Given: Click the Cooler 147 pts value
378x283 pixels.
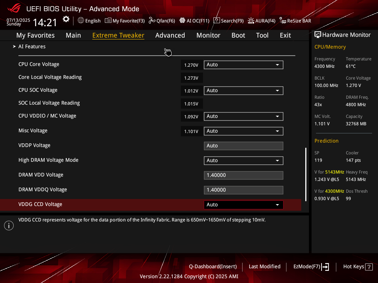Looking at the screenshot, I should pyautogui.click(x=353, y=160).
